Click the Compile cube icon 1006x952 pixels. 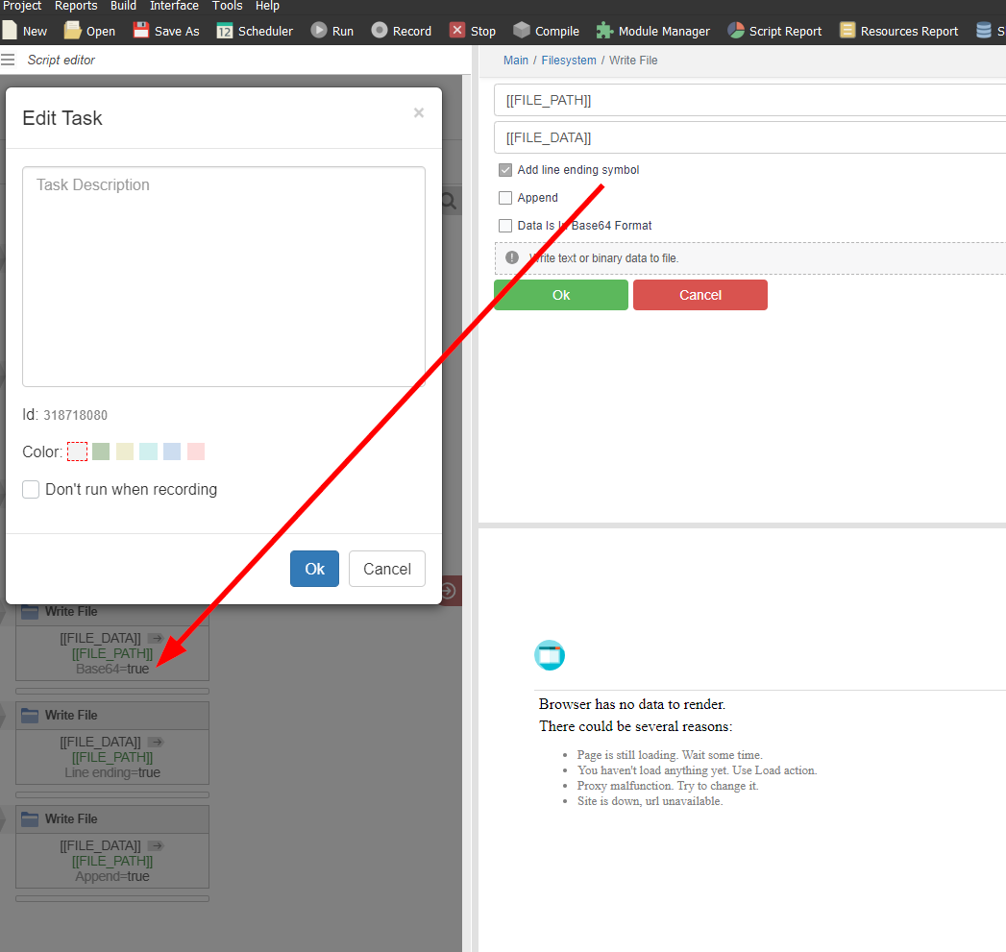tap(522, 31)
